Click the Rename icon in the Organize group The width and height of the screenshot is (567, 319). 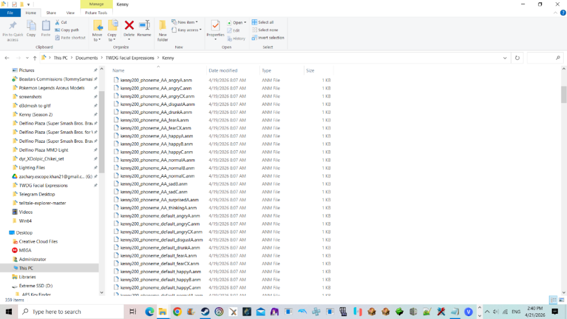144,25
